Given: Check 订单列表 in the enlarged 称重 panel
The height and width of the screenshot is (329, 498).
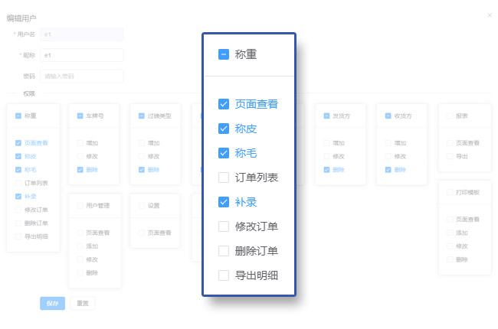Looking at the screenshot, I should [x=224, y=178].
